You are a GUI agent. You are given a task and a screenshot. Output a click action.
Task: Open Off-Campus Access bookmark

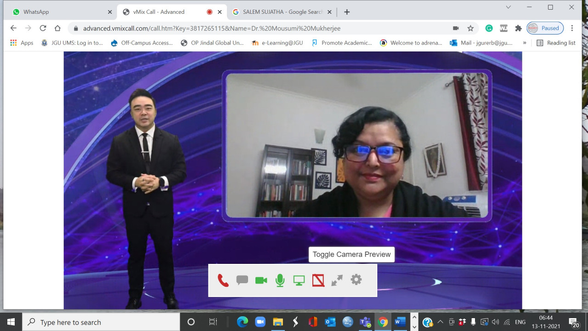pos(141,43)
